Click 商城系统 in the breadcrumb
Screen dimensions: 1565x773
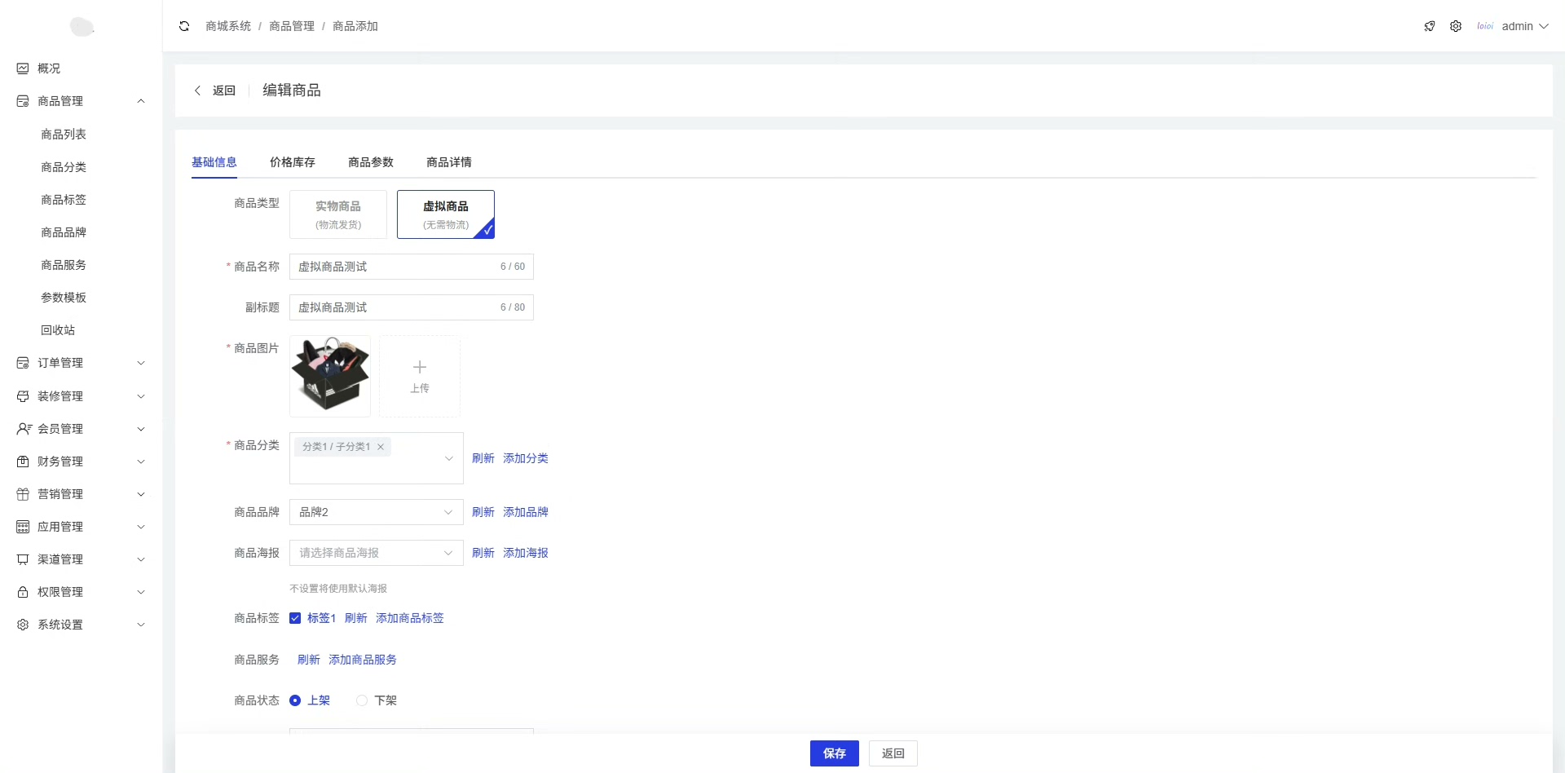(x=228, y=26)
